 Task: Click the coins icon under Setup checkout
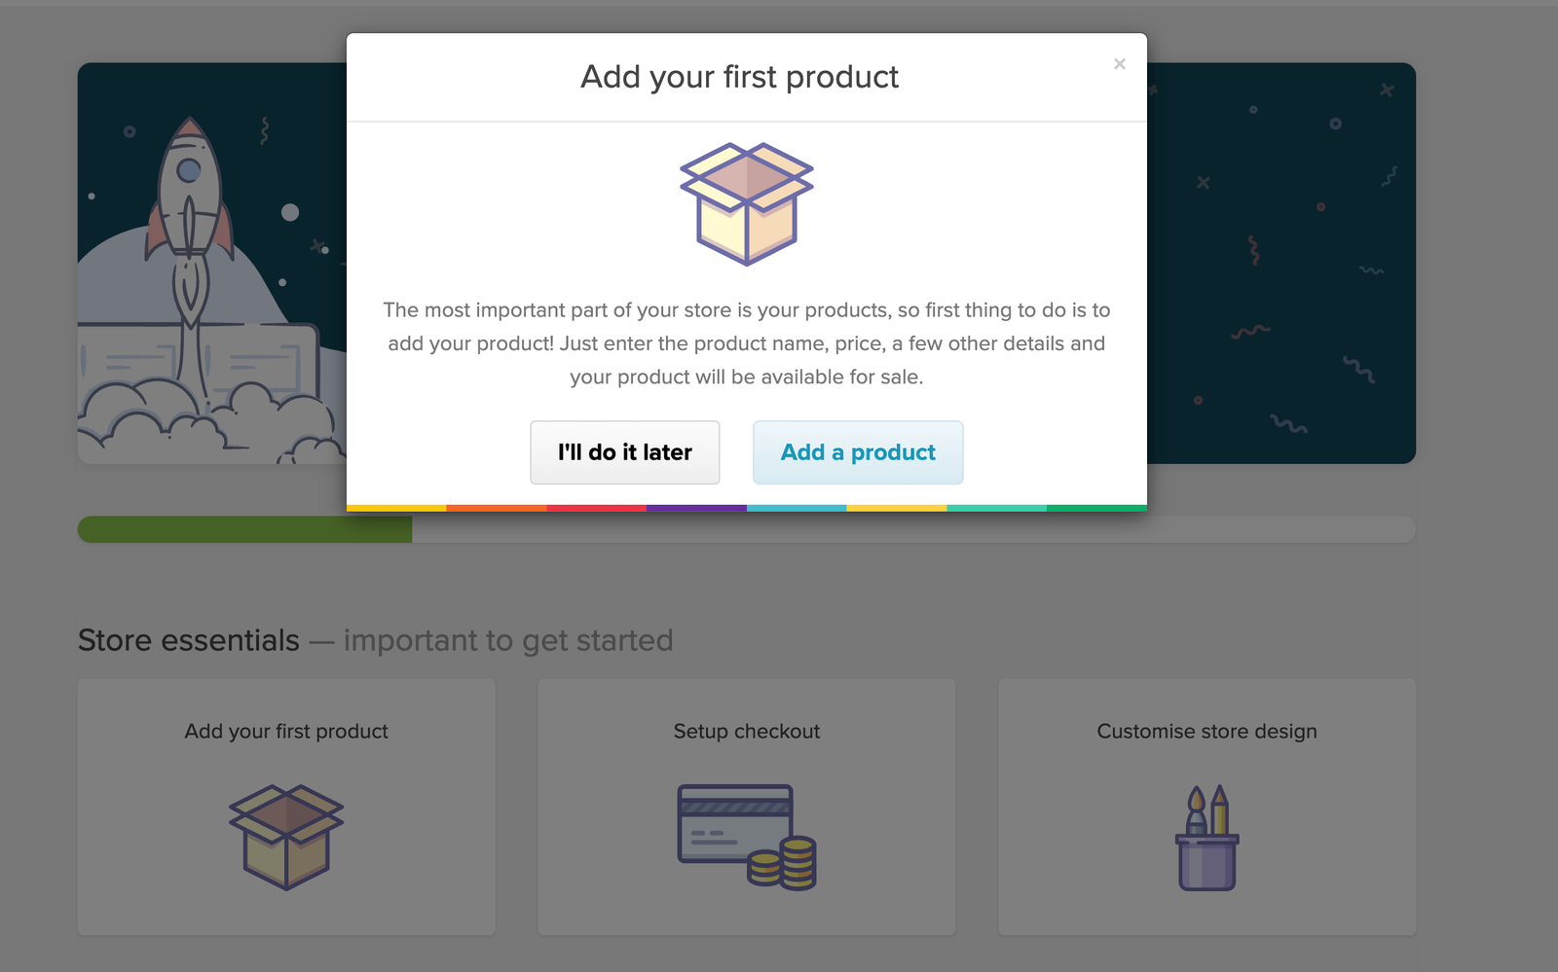[785, 866]
